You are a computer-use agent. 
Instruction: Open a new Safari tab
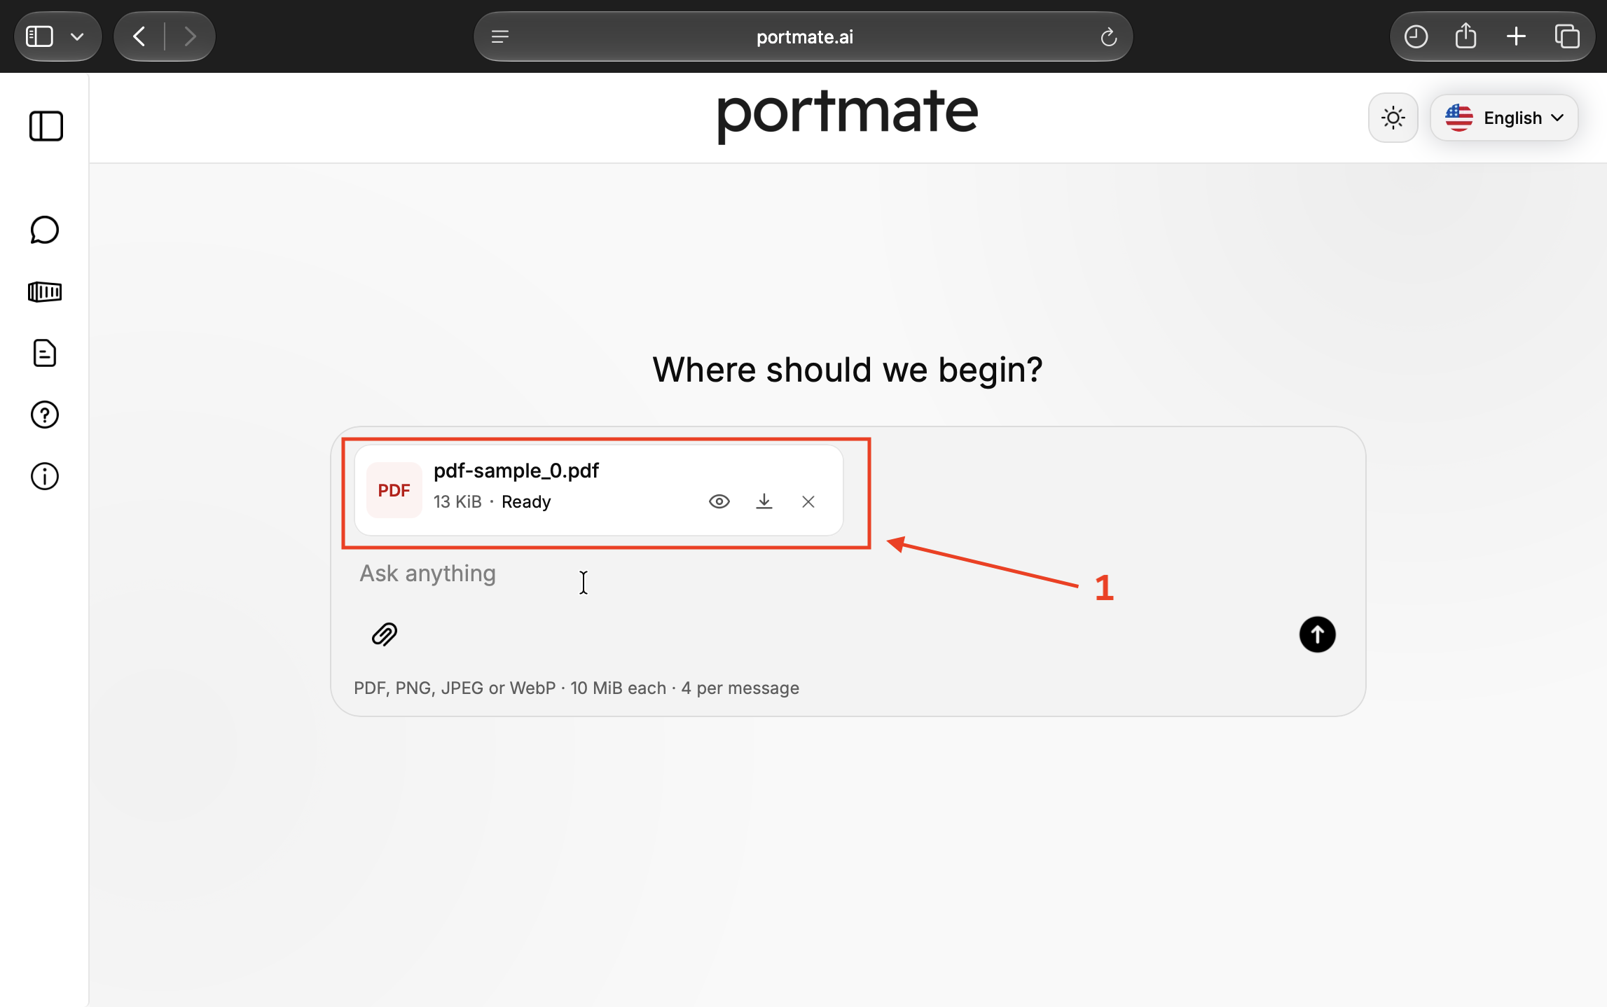tap(1516, 36)
